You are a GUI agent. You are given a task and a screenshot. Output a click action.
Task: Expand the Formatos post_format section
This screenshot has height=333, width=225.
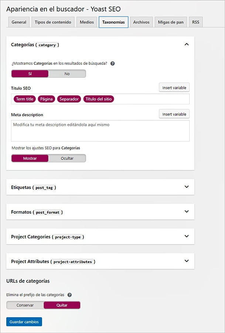[187, 212]
